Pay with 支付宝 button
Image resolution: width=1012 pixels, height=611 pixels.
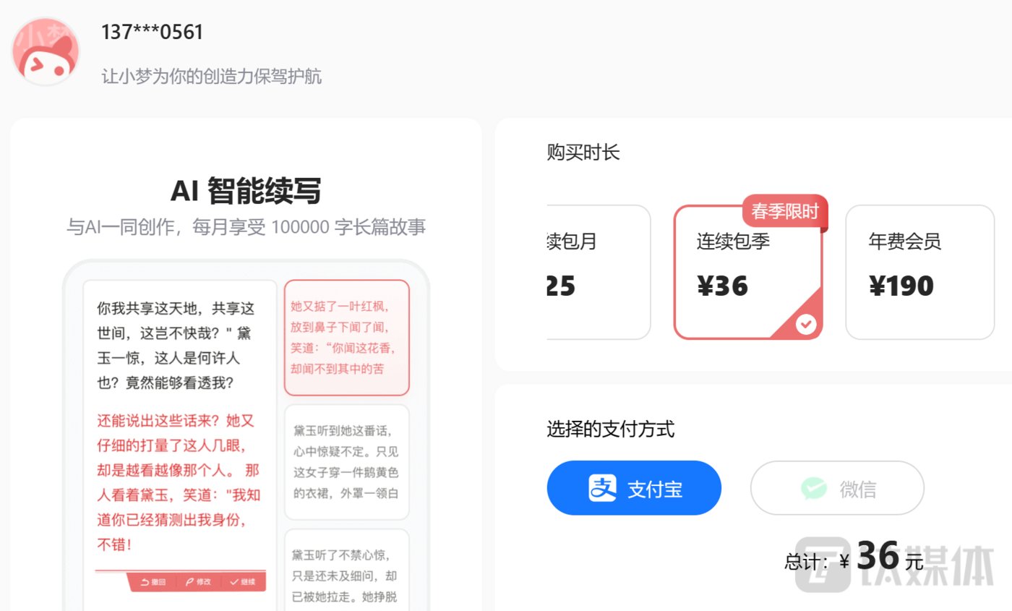pyautogui.click(x=634, y=488)
